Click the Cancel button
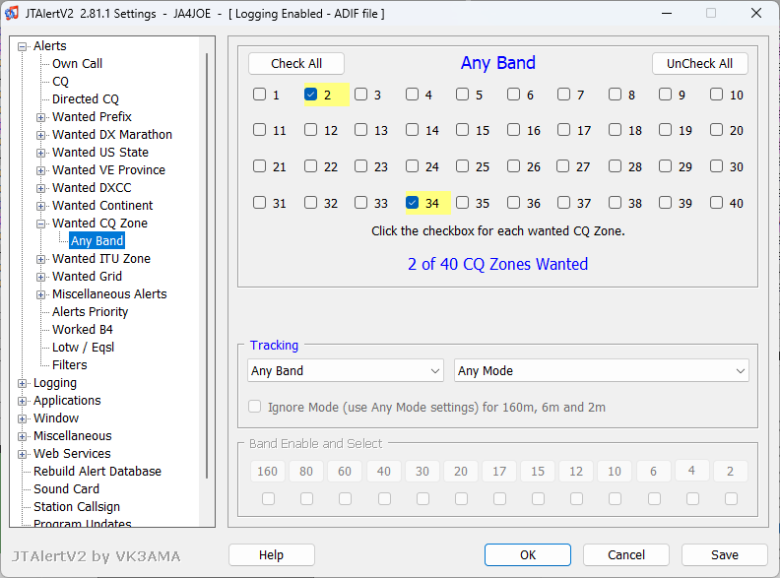 pyautogui.click(x=625, y=554)
